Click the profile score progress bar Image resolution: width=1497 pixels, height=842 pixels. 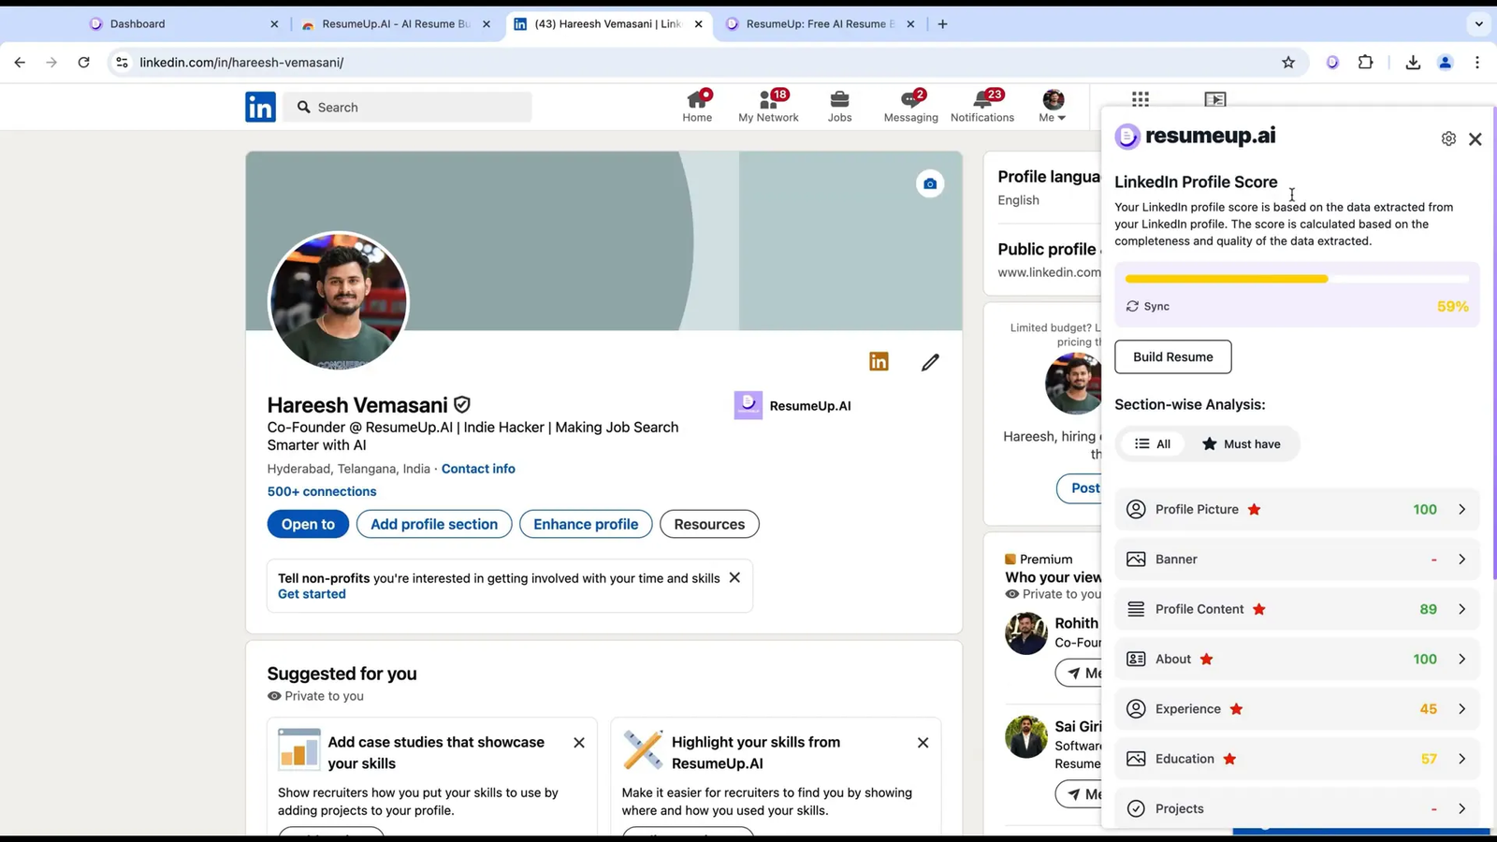click(1297, 279)
